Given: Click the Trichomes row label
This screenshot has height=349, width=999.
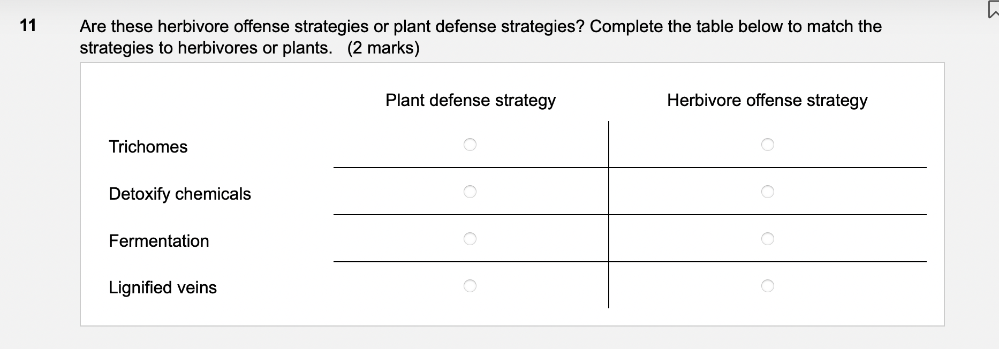Looking at the screenshot, I should 148,147.
